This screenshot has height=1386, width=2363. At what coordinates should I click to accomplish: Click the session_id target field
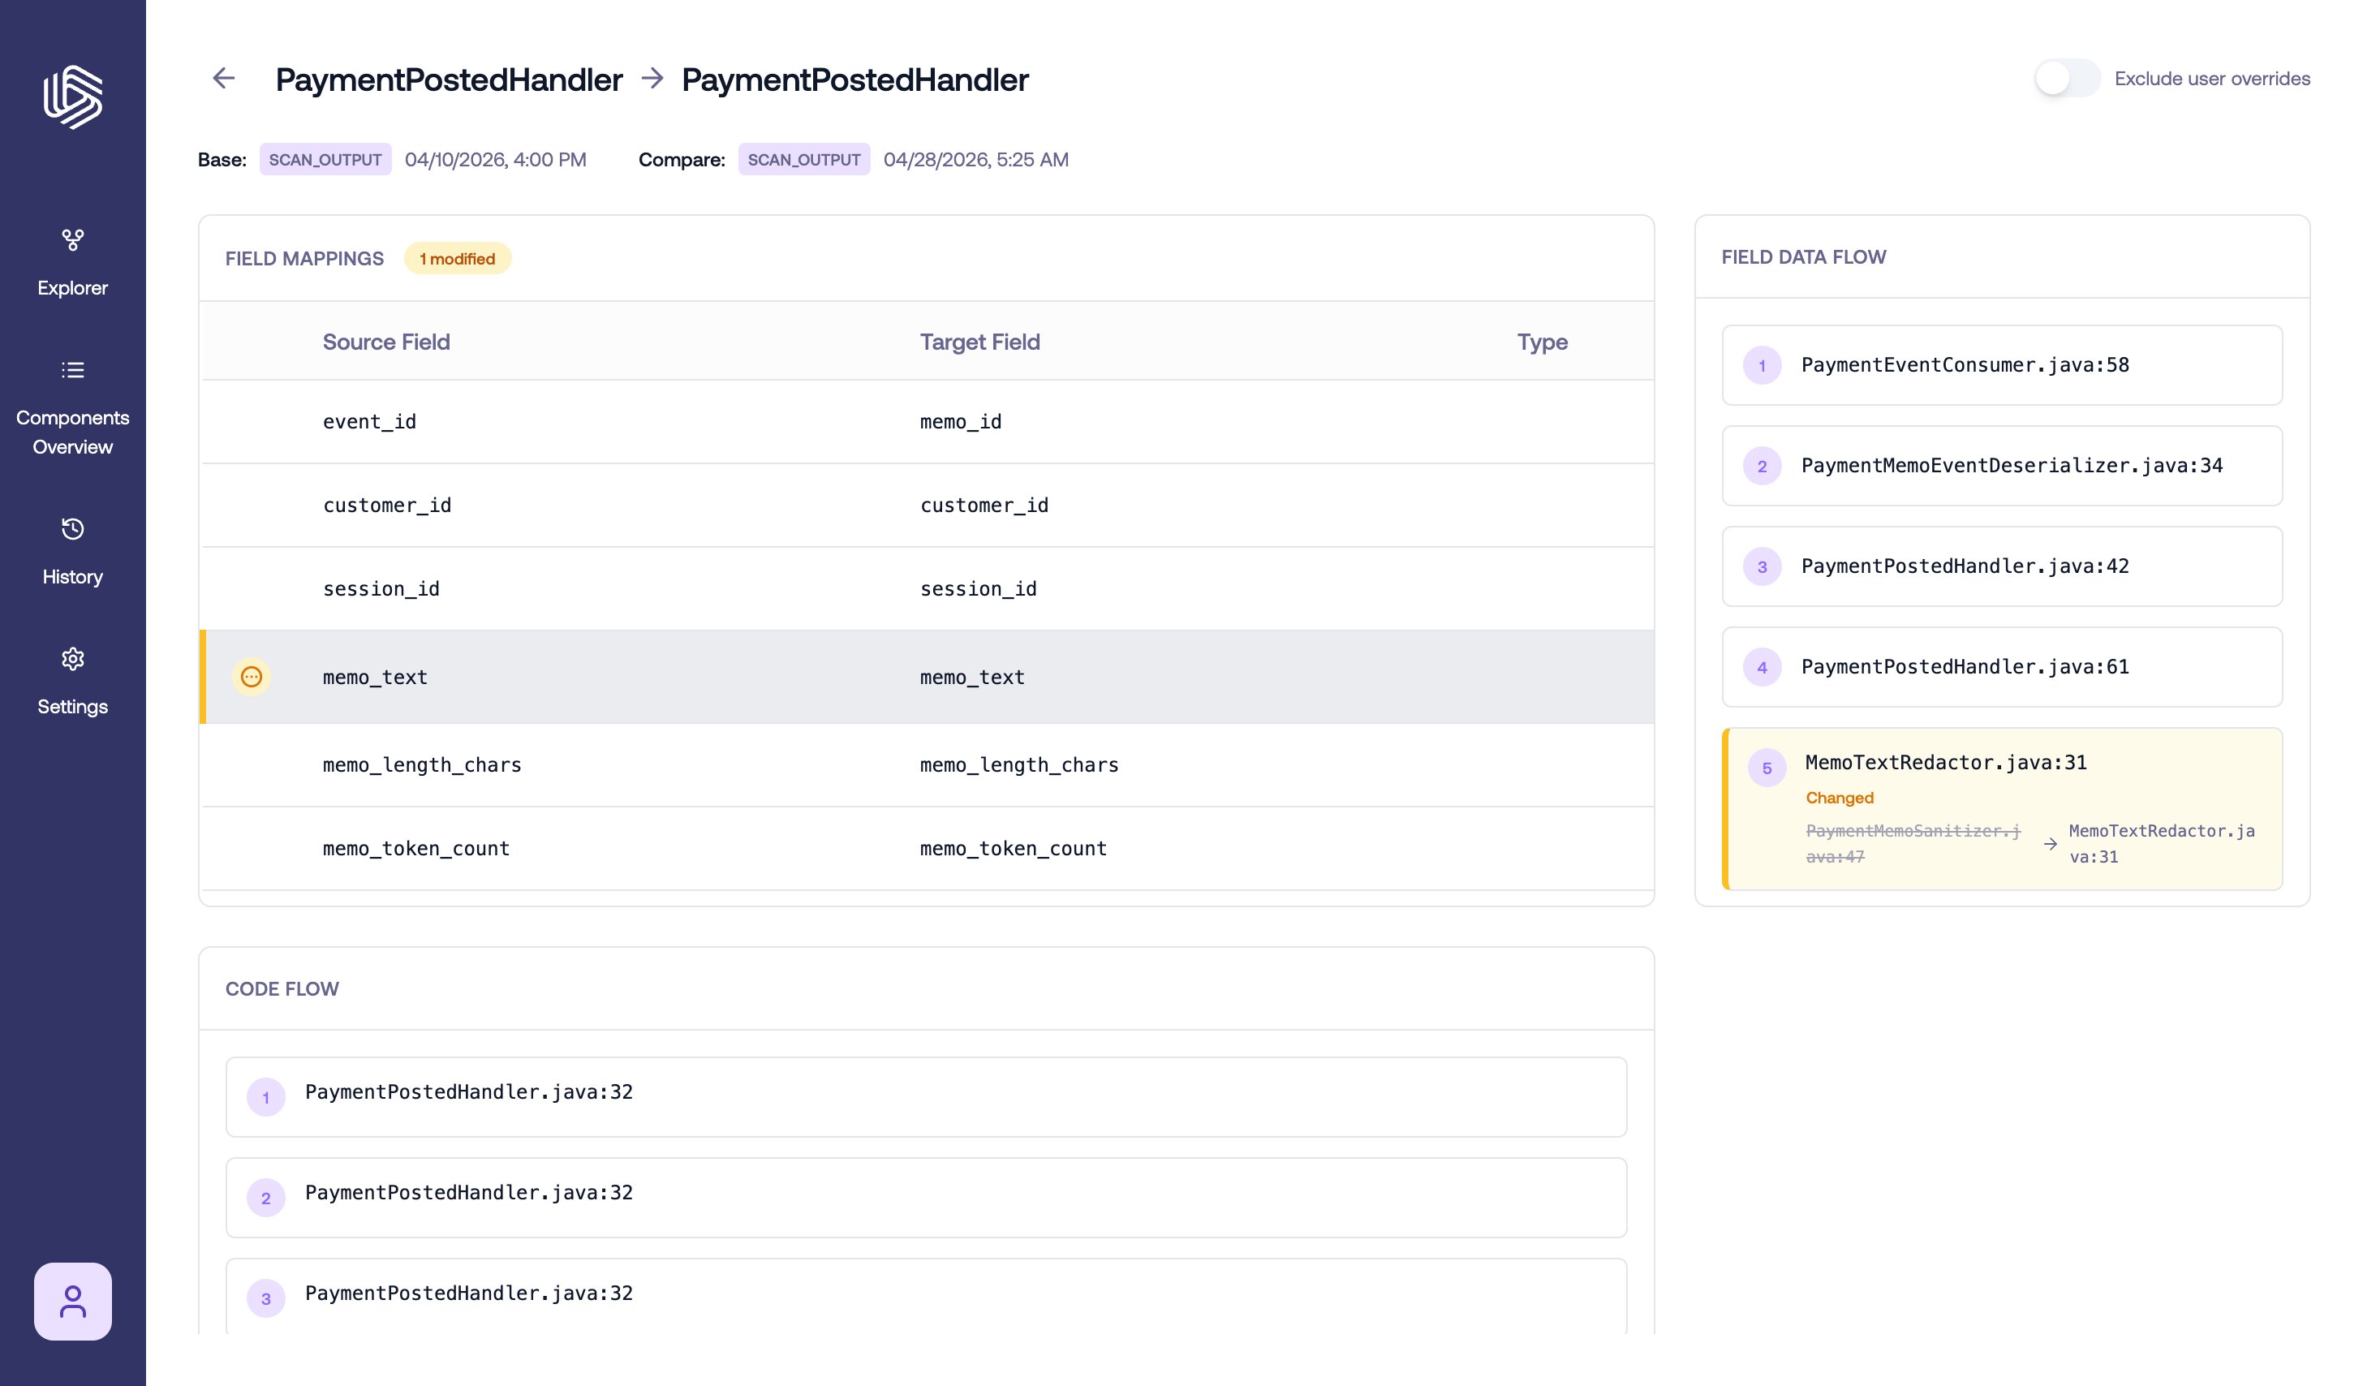(978, 589)
